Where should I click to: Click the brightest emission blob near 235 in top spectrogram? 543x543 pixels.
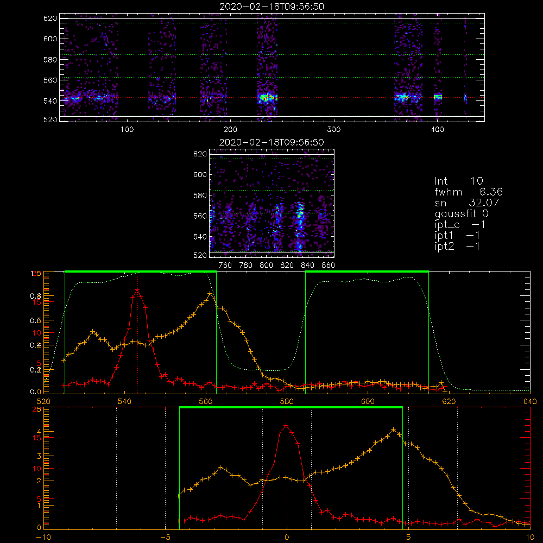[x=267, y=98]
